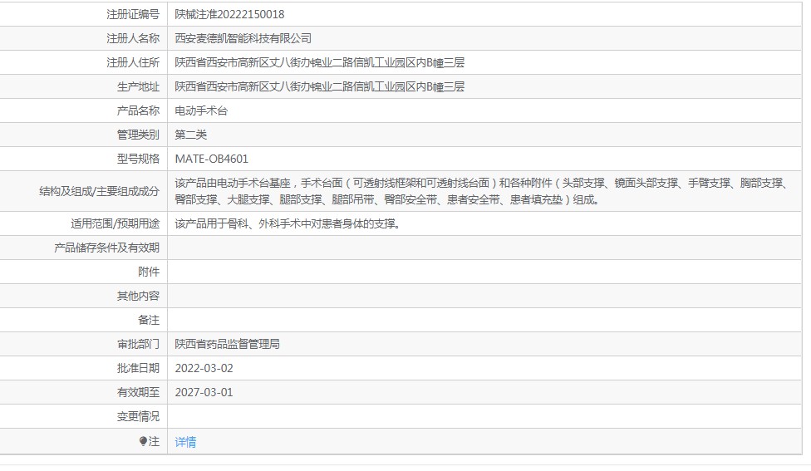Select approval date 2022-03-02

pos(204,368)
